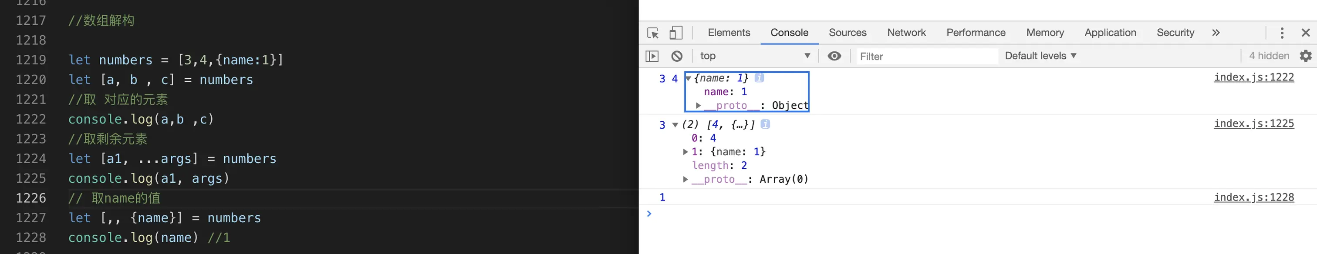Screen dimensions: 1317x254
Task: Open Console settings gear icon
Action: pyautogui.click(x=1305, y=56)
